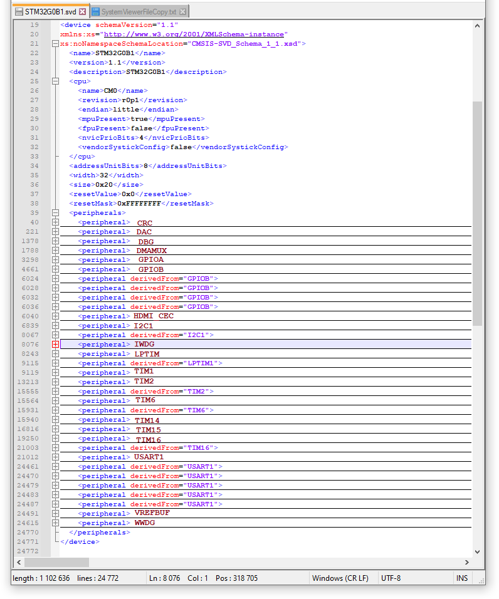Expand the CRC peripheral fold

(x=55, y=222)
